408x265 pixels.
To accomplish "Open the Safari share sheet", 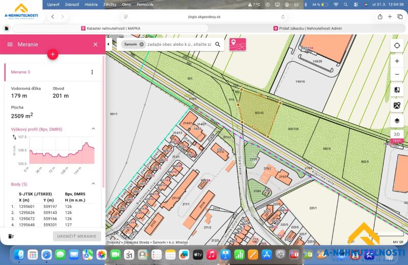I will coord(380,17).
